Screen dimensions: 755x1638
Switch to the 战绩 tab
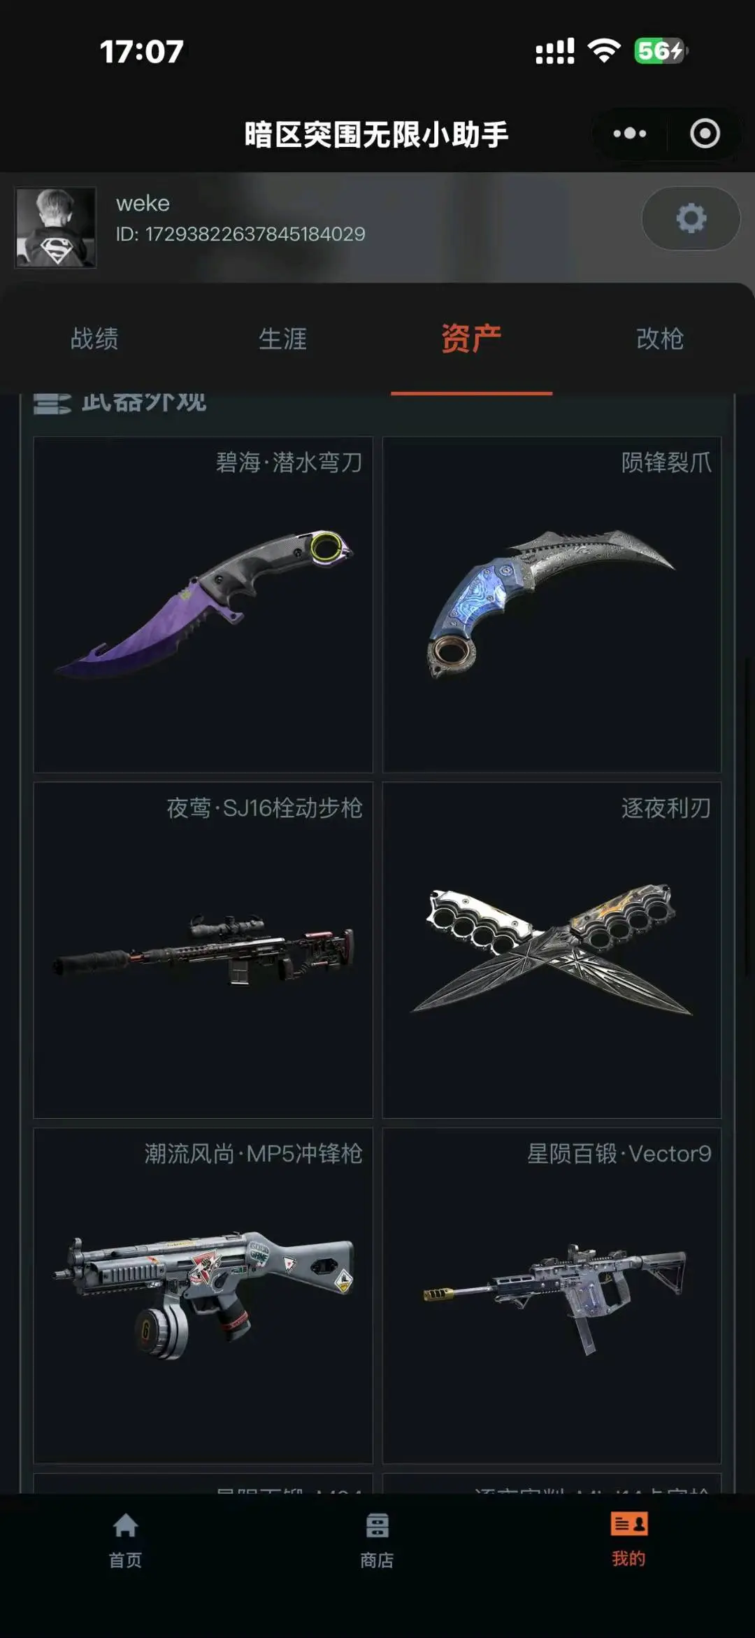point(94,339)
